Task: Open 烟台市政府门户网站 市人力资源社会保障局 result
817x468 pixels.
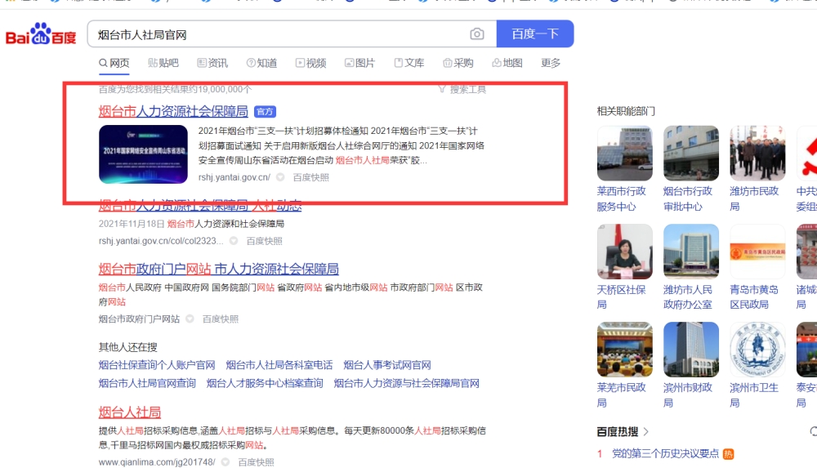Action: tap(218, 269)
